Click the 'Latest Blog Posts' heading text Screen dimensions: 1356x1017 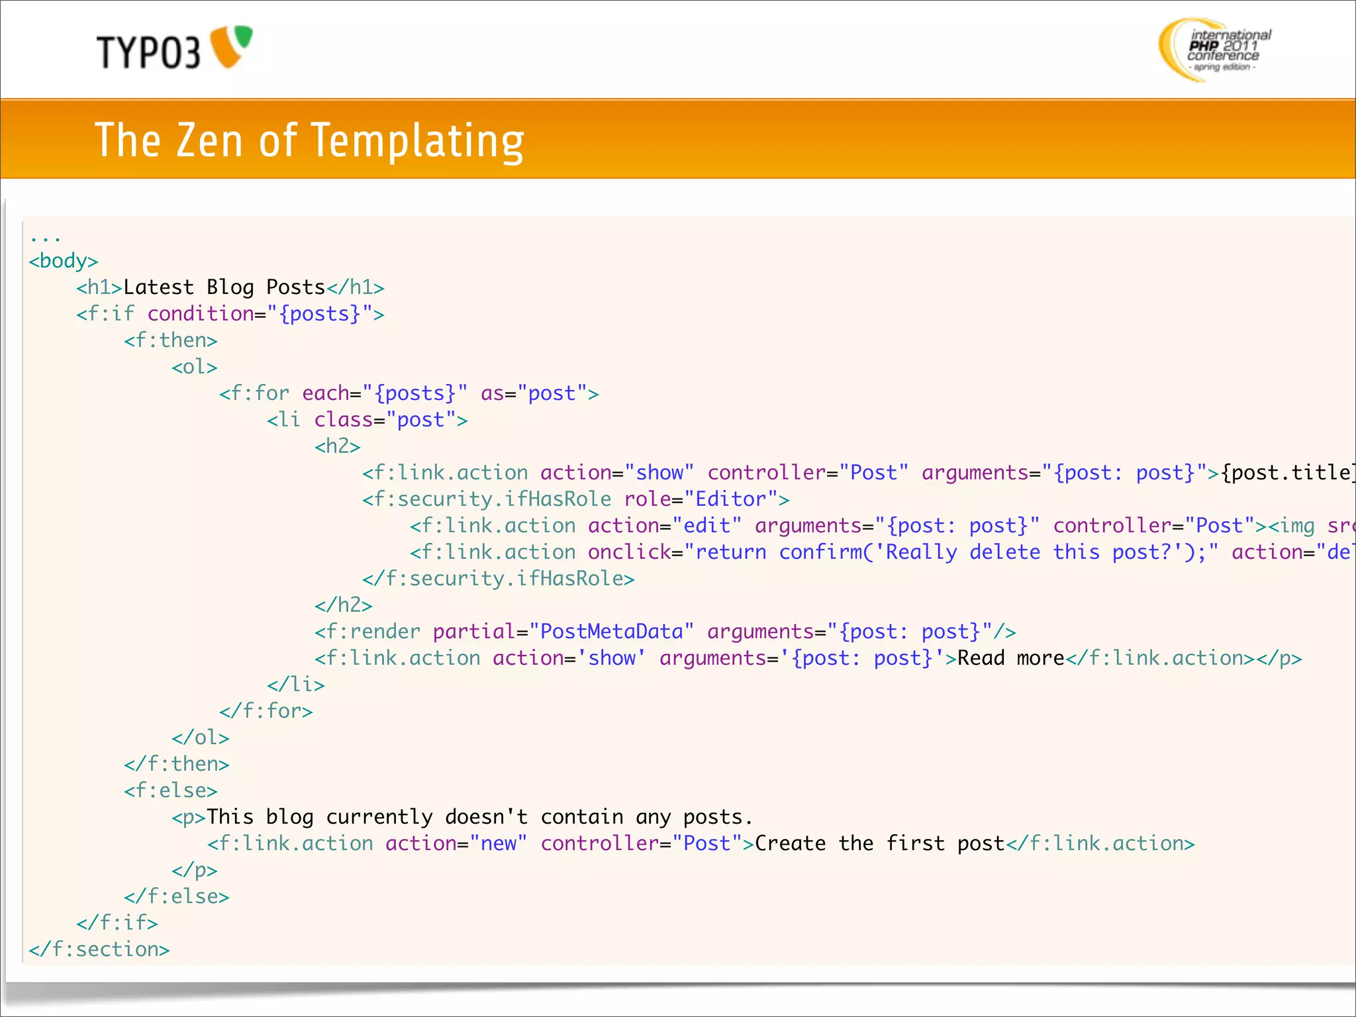click(224, 287)
